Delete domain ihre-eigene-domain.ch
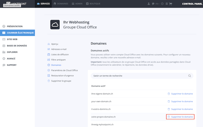The width and height of the screenshot is (203, 127). coord(180,94)
